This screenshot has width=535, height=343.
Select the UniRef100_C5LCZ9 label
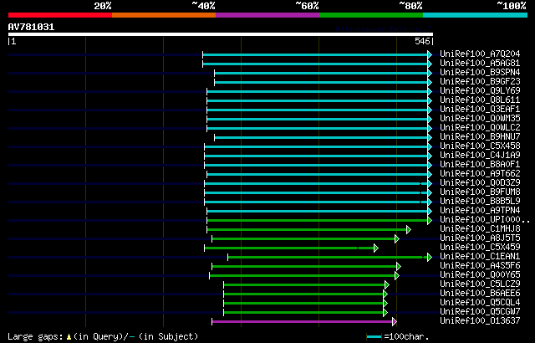[x=480, y=284]
